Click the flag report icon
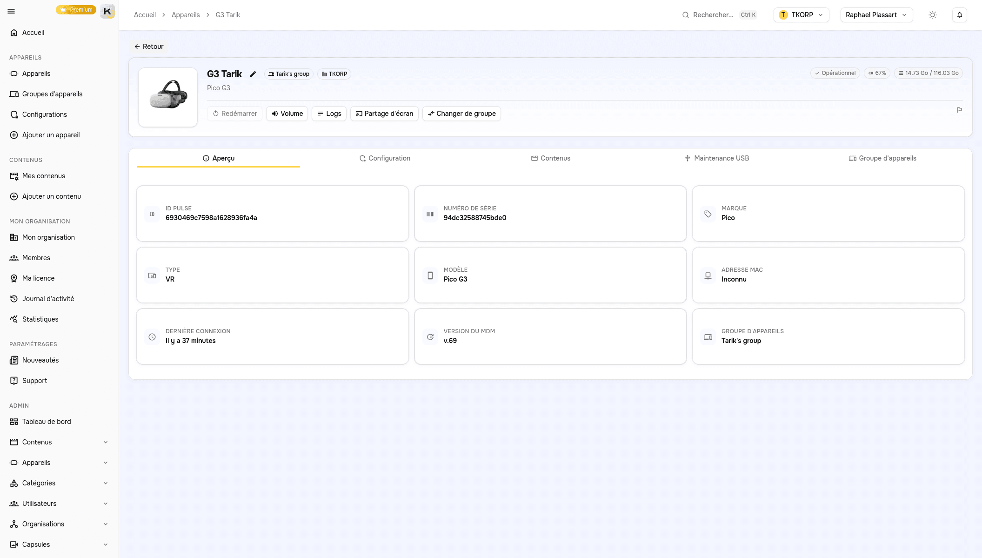982x558 pixels. (x=959, y=110)
